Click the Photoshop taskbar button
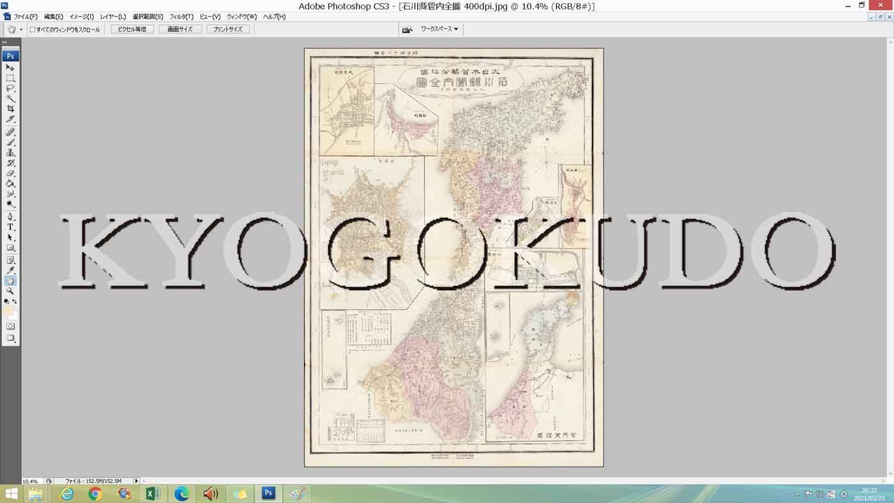Viewport: 894px width, 503px height. coord(268,493)
